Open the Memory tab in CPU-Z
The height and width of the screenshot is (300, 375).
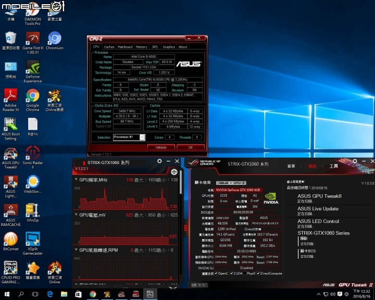141,47
